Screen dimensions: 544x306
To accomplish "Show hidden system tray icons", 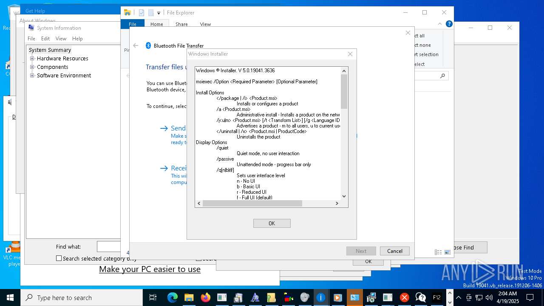I will 458,297.
